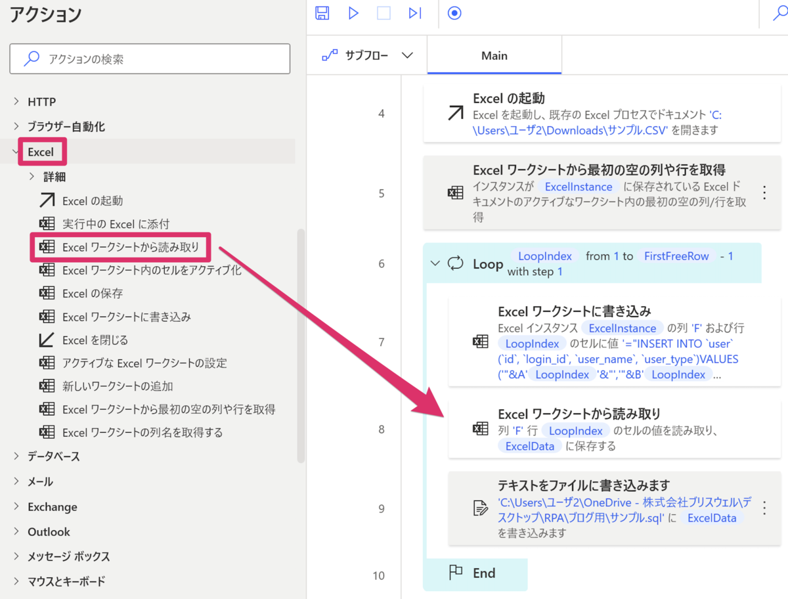Viewport: 788px width, 599px height.
Task: Click the FirstFreeRow variable token
Action: click(676, 256)
